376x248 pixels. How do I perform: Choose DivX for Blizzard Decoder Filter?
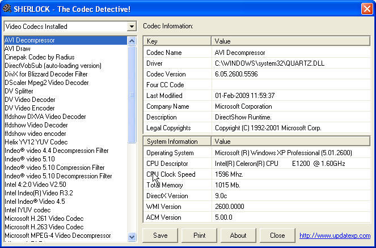(x=46, y=74)
